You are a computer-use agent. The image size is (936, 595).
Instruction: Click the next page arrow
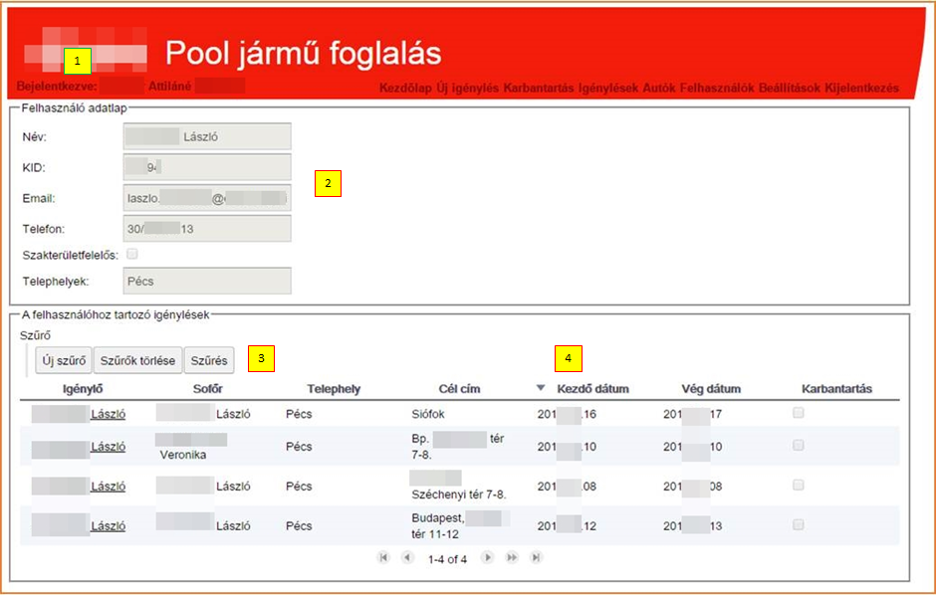click(488, 558)
